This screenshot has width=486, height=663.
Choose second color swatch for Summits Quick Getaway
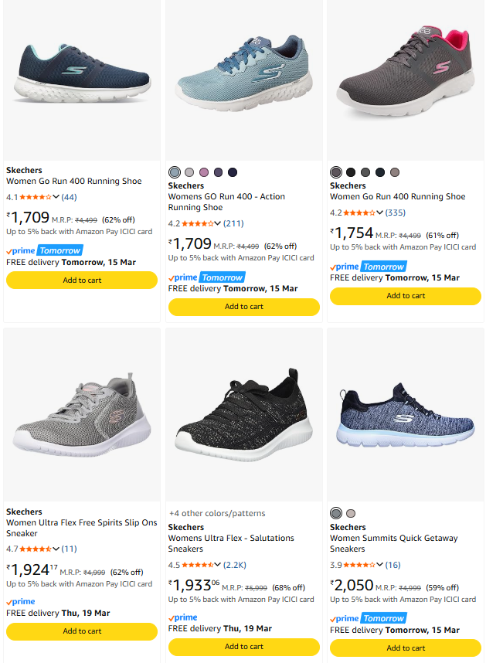pyautogui.click(x=351, y=514)
